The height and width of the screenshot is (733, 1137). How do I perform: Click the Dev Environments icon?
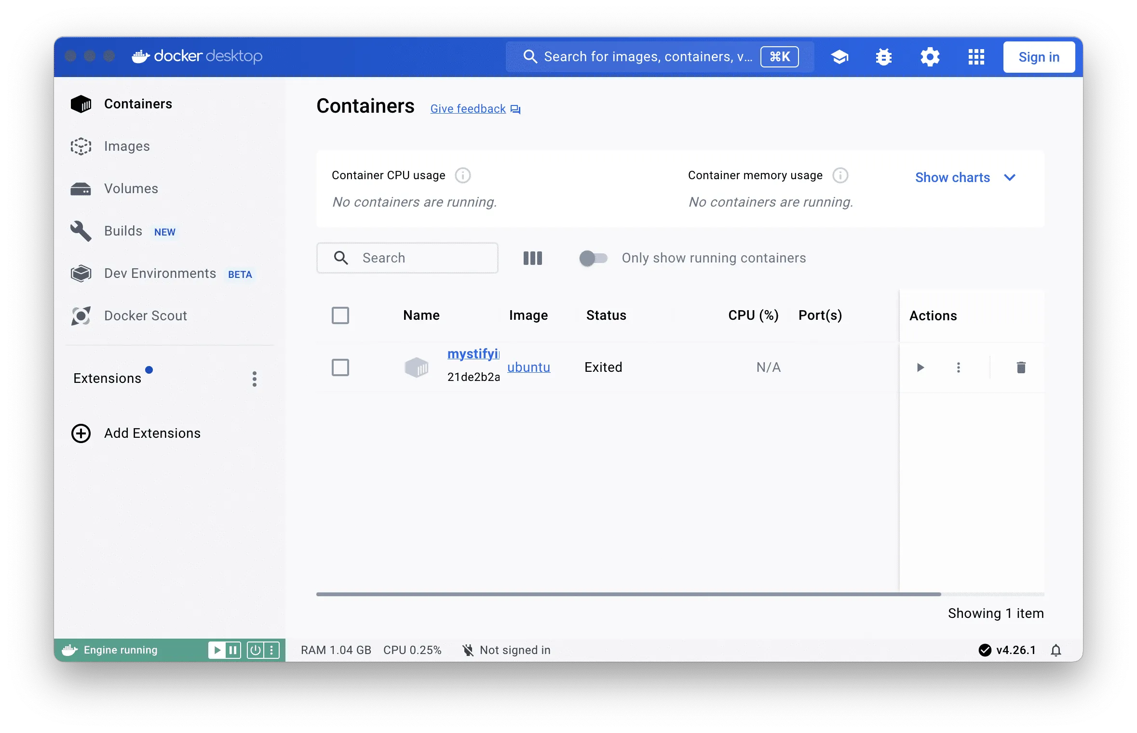coord(81,274)
